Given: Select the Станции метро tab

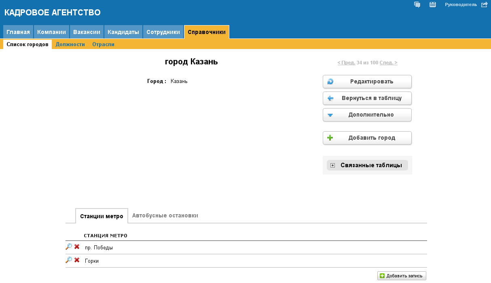Looking at the screenshot, I should pos(102,216).
